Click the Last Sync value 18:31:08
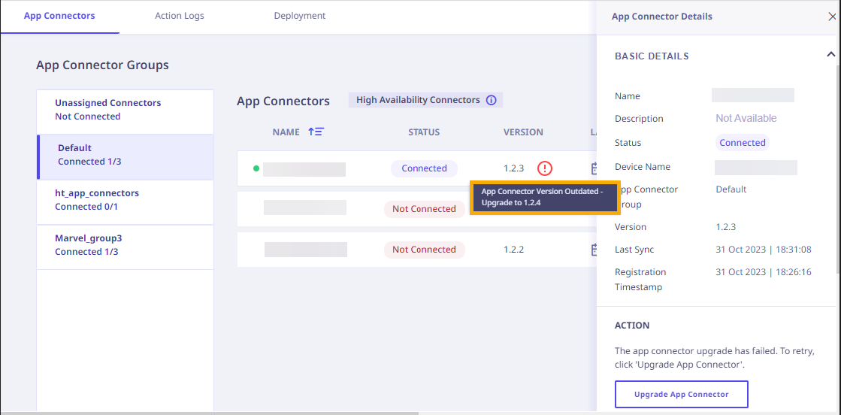 coord(764,250)
